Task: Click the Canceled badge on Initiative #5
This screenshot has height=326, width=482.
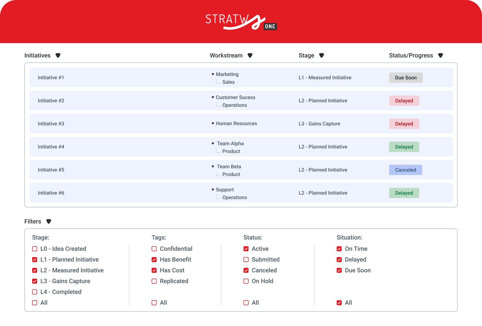Action: 405,170
